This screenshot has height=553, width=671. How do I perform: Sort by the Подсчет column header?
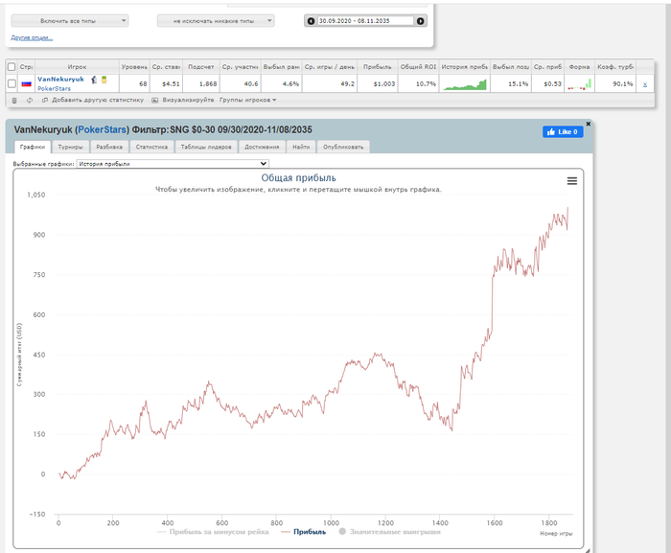201,67
